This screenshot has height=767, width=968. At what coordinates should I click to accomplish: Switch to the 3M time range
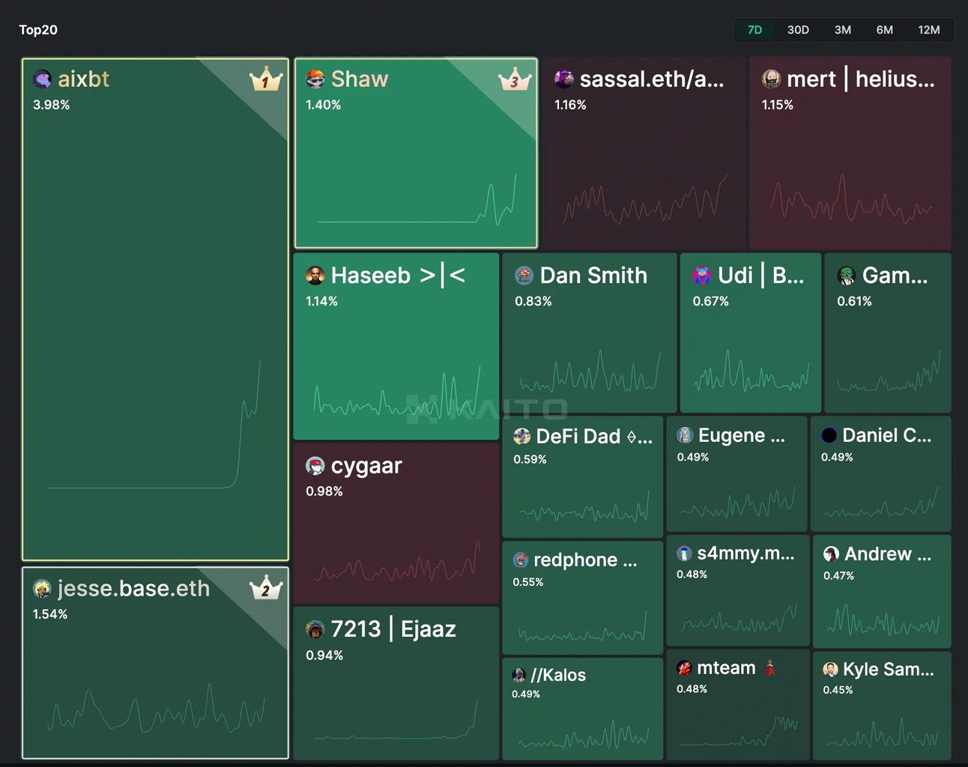pyautogui.click(x=843, y=30)
